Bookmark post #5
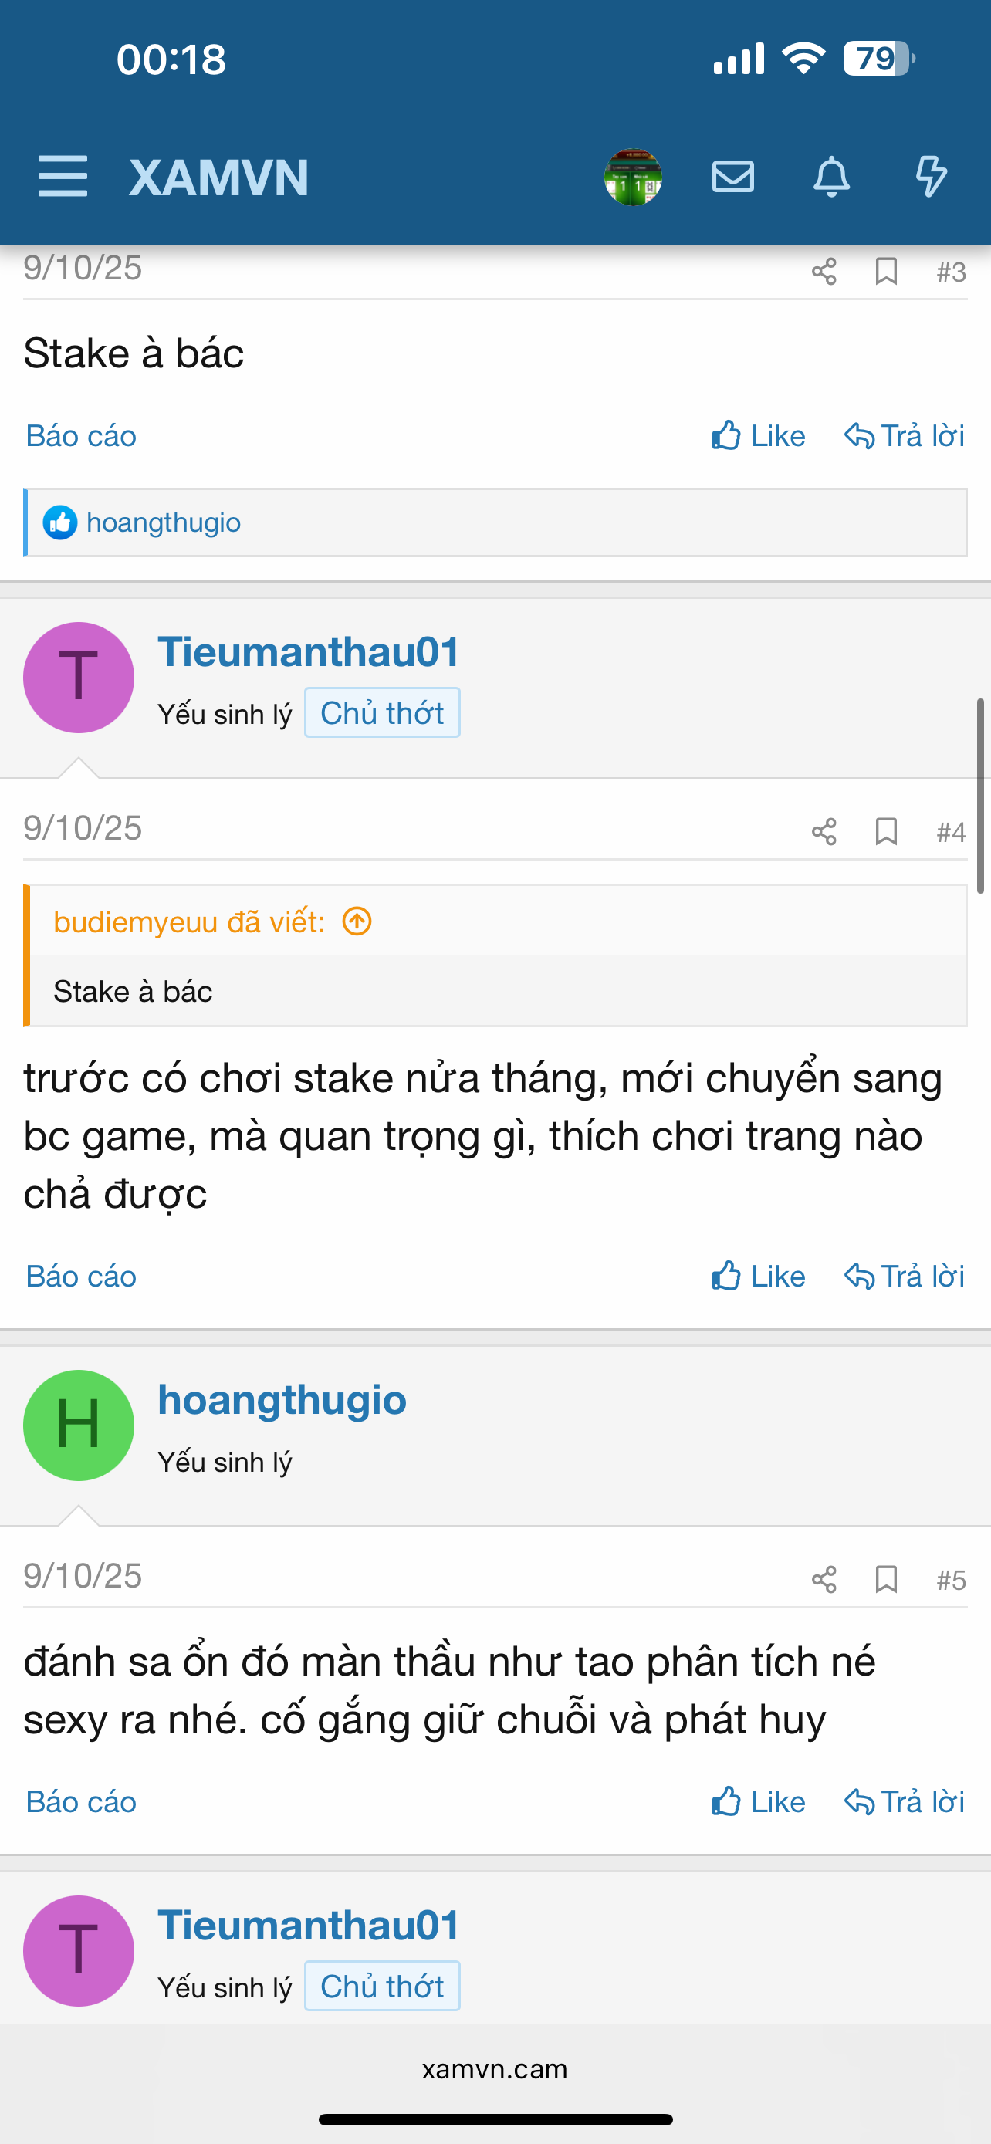This screenshot has width=991, height=2144. tap(886, 1579)
